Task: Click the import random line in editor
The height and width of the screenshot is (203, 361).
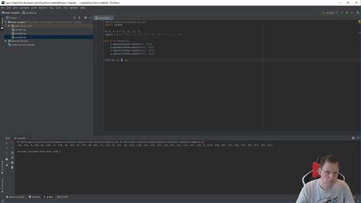Action: coord(114,25)
